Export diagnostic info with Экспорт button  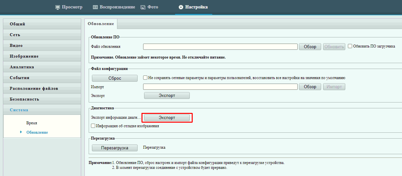[167, 118]
